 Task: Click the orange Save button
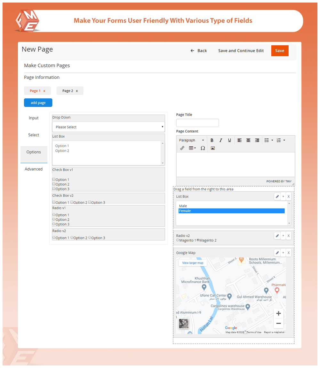point(280,51)
